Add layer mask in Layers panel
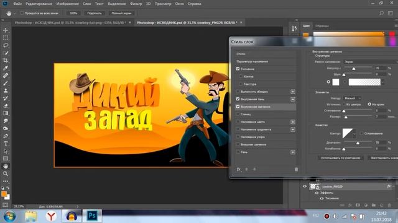Screen dimensions: 398x223 [x=358, y=205]
